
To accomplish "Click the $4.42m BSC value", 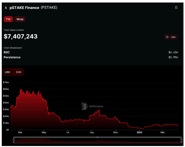I will 173,52.
